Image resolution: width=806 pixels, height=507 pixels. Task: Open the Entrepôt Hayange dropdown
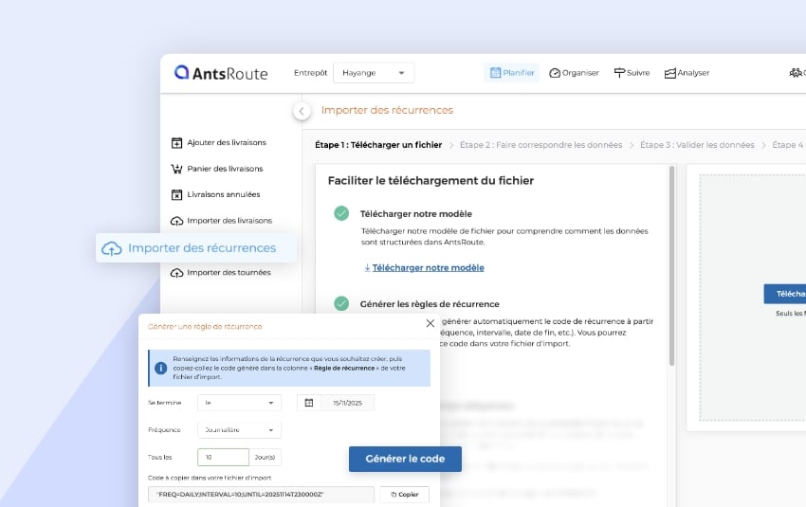click(374, 73)
